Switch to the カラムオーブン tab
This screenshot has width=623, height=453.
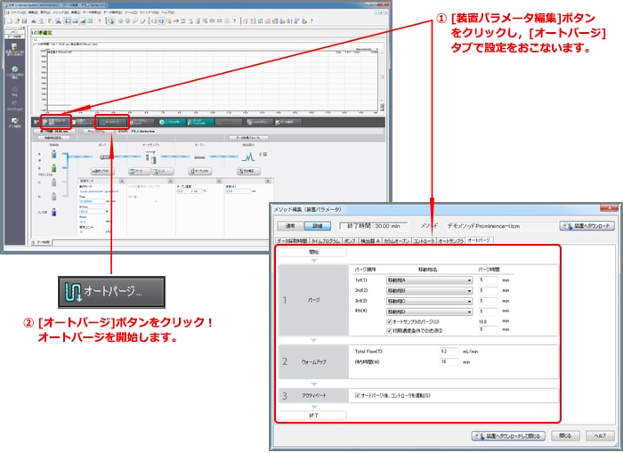(x=397, y=241)
